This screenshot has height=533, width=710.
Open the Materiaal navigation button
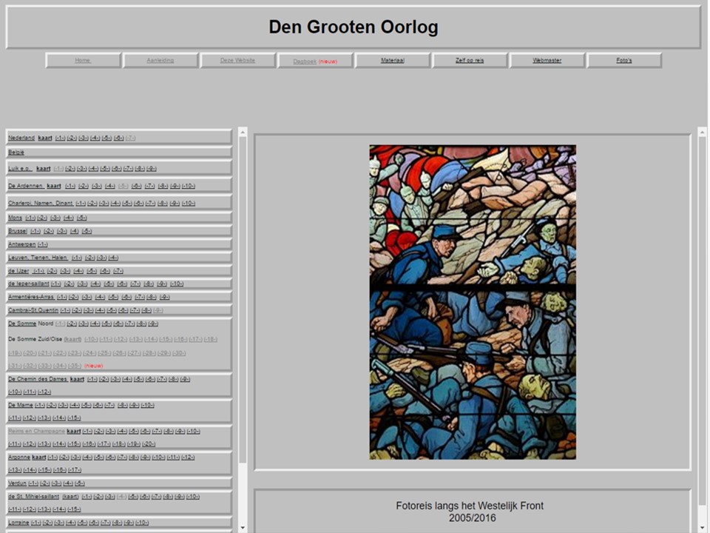click(x=393, y=60)
